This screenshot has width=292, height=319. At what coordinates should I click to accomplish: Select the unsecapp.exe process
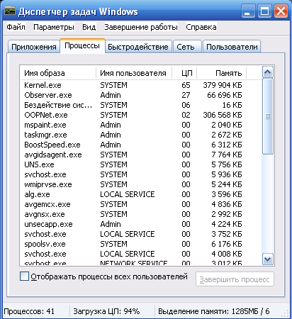click(141, 224)
